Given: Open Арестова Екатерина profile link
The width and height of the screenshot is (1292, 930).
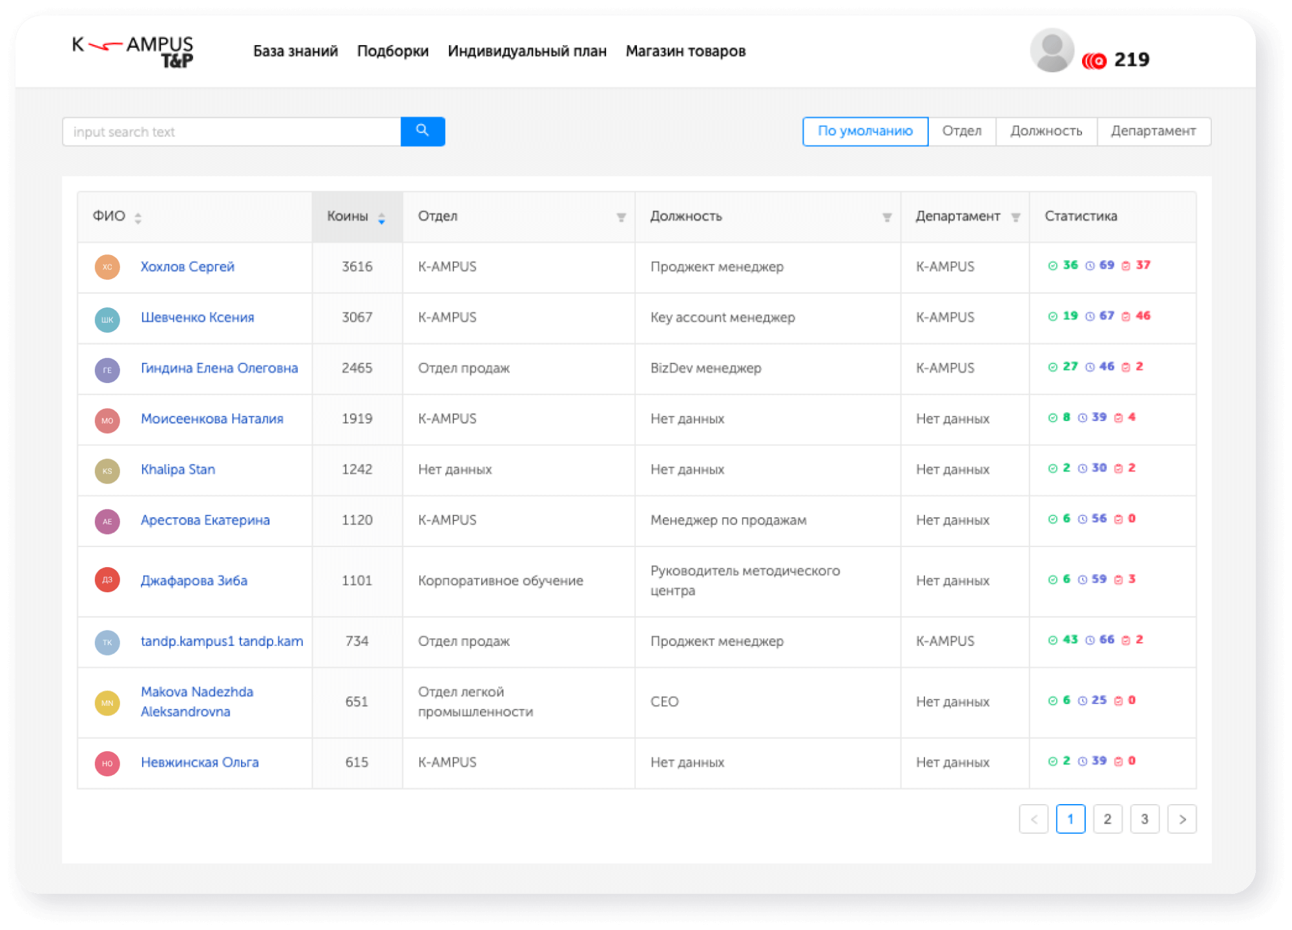Looking at the screenshot, I should [205, 520].
